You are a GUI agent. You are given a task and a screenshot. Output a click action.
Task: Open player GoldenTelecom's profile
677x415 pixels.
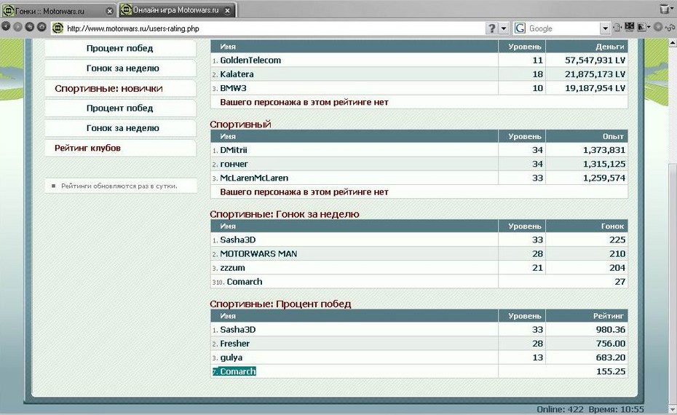(x=250, y=60)
